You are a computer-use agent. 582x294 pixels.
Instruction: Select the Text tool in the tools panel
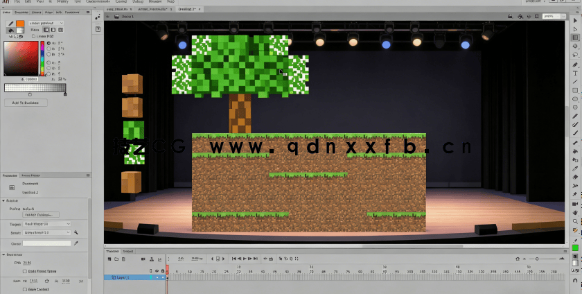tap(575, 73)
